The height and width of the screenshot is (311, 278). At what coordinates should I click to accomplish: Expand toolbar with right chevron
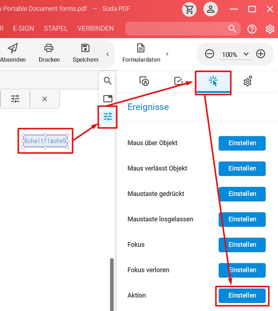click(x=167, y=54)
